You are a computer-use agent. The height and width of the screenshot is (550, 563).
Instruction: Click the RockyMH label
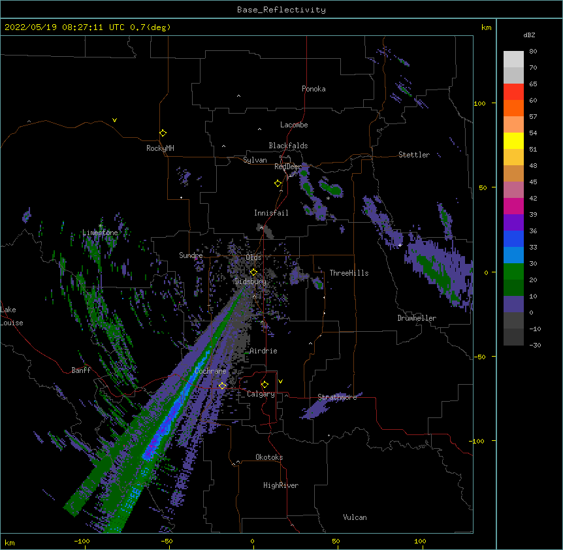tap(160, 148)
